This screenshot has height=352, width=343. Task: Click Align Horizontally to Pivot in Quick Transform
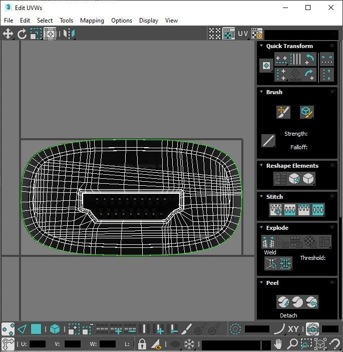pyautogui.click(x=281, y=60)
